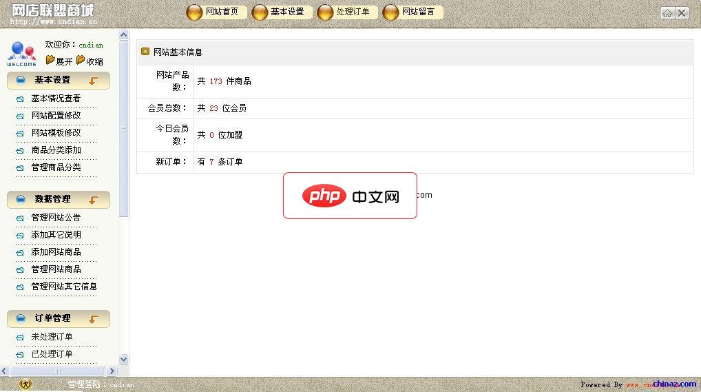Click orange arrow on 订单管理 header
The image size is (701, 392).
coord(94,319)
